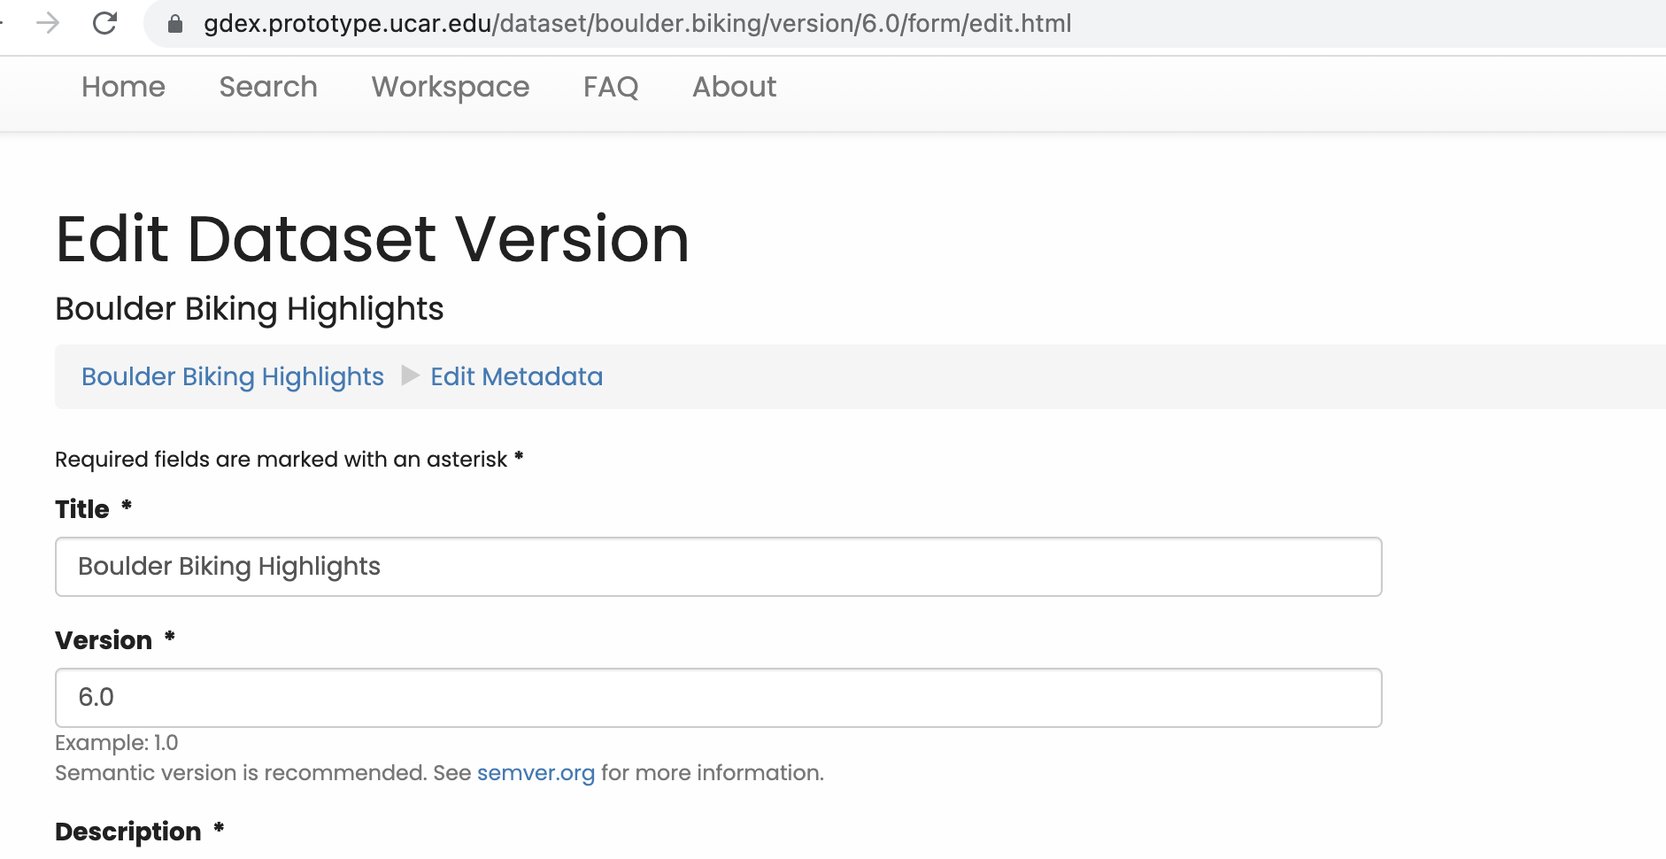Click the padlock site security icon
1666x859 pixels.
(175, 24)
